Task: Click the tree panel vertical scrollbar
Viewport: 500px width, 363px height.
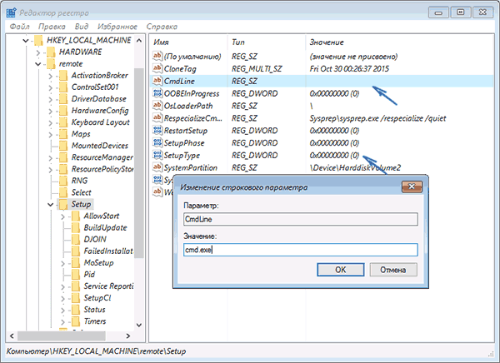Action: pyautogui.click(x=138, y=167)
